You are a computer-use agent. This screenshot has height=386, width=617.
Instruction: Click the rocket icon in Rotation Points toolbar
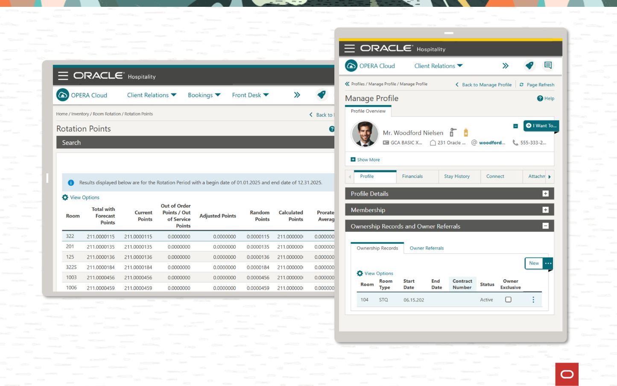(x=322, y=95)
